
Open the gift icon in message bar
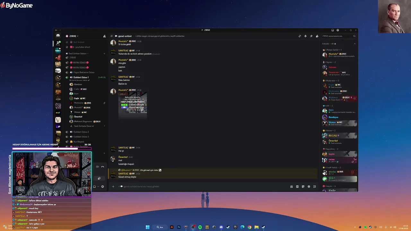[x=292, y=186]
